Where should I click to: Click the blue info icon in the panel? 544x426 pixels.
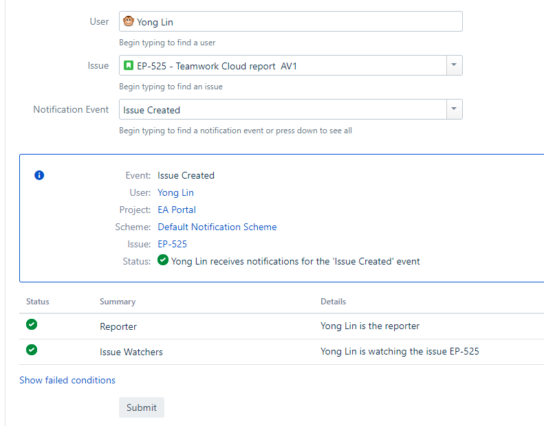(39, 175)
